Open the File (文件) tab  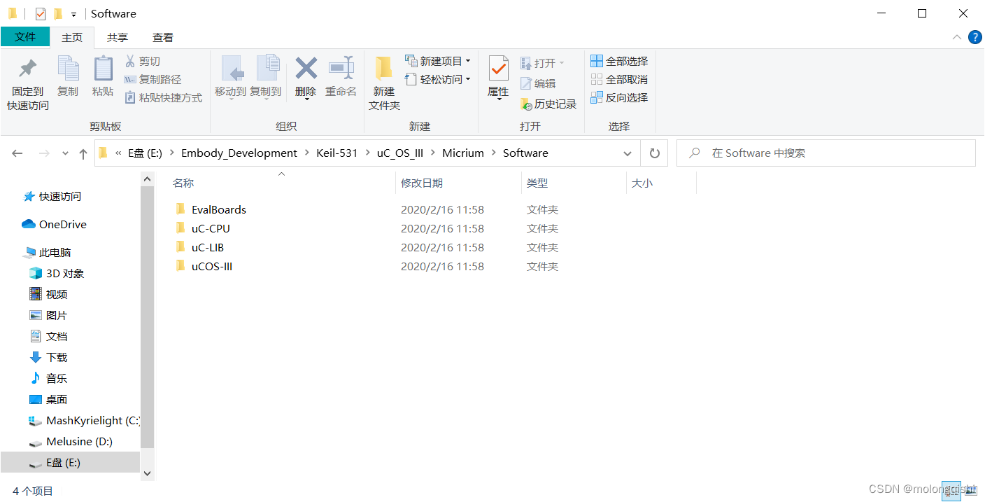[x=25, y=37]
